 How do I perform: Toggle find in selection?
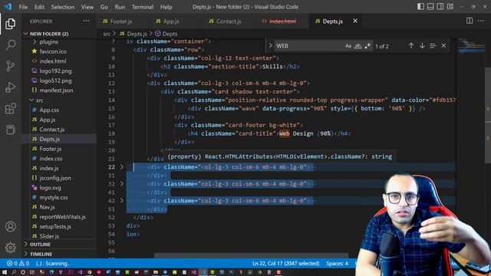point(433,46)
